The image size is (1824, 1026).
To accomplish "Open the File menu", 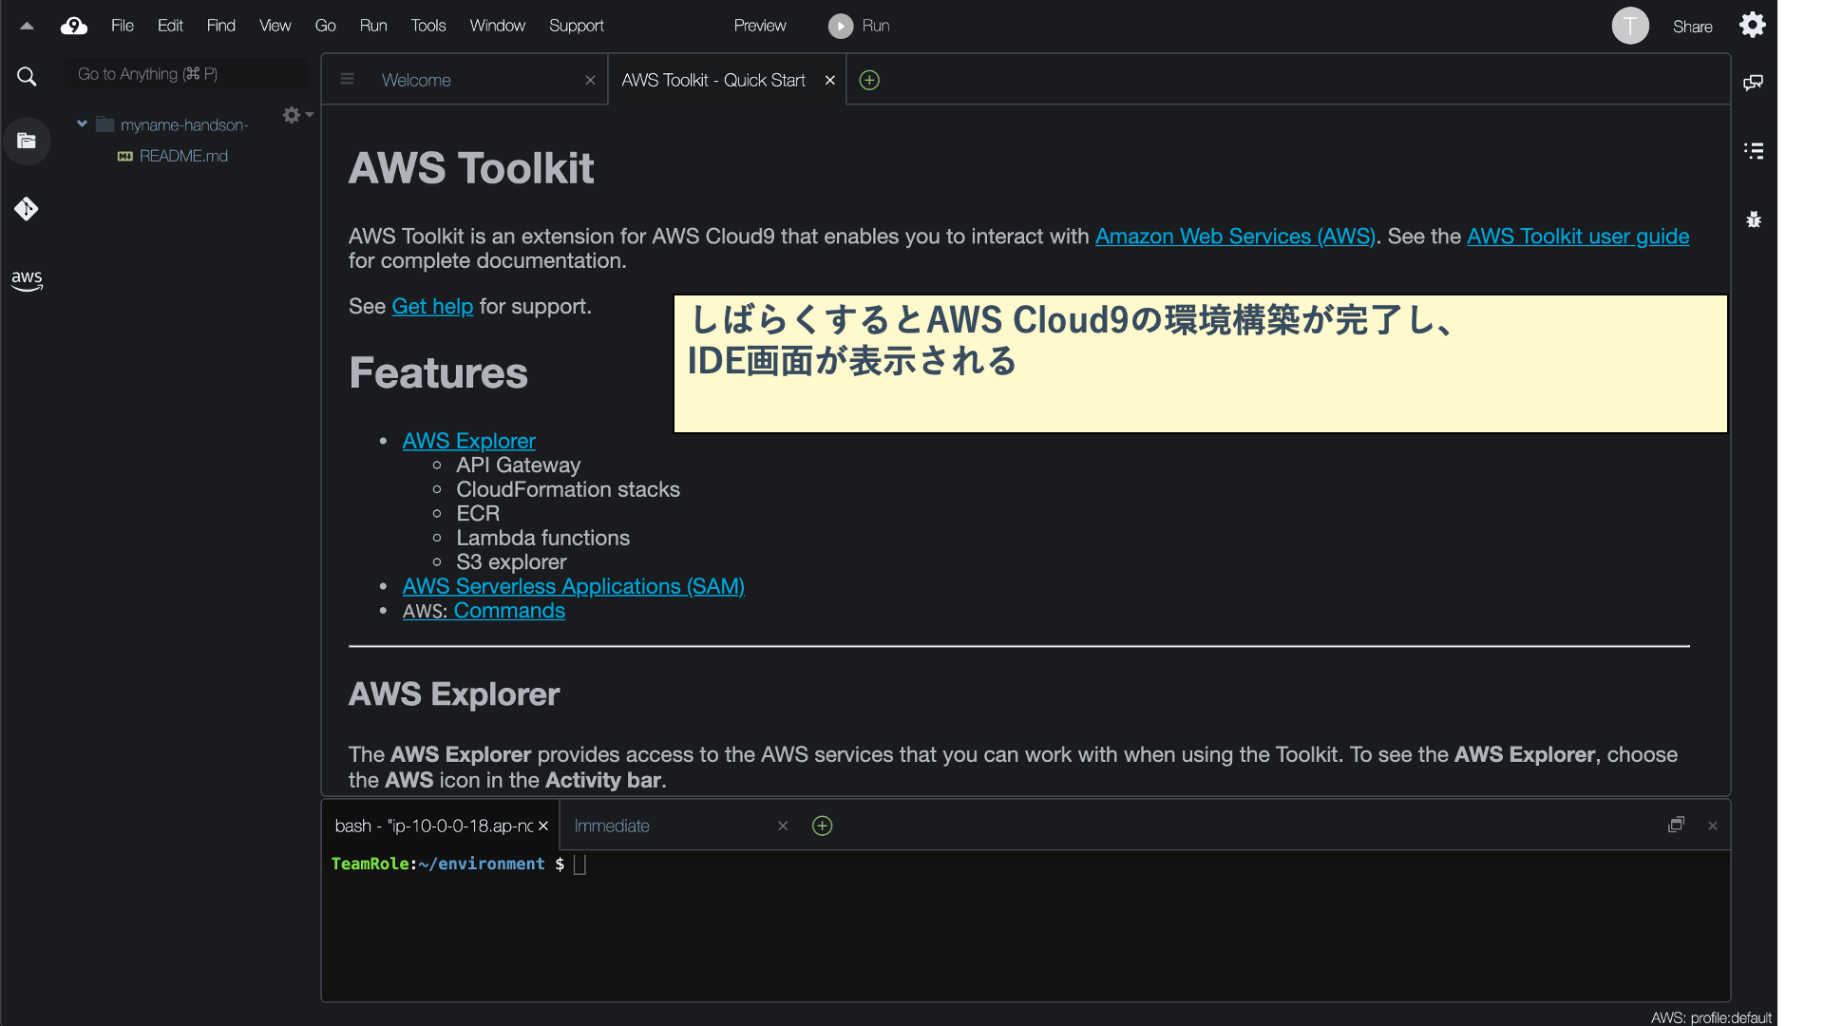I will pos(123,26).
